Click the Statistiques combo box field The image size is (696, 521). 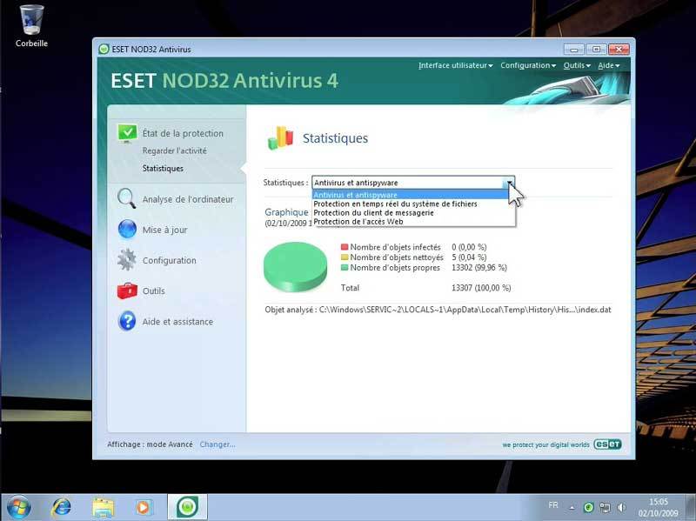[413, 183]
